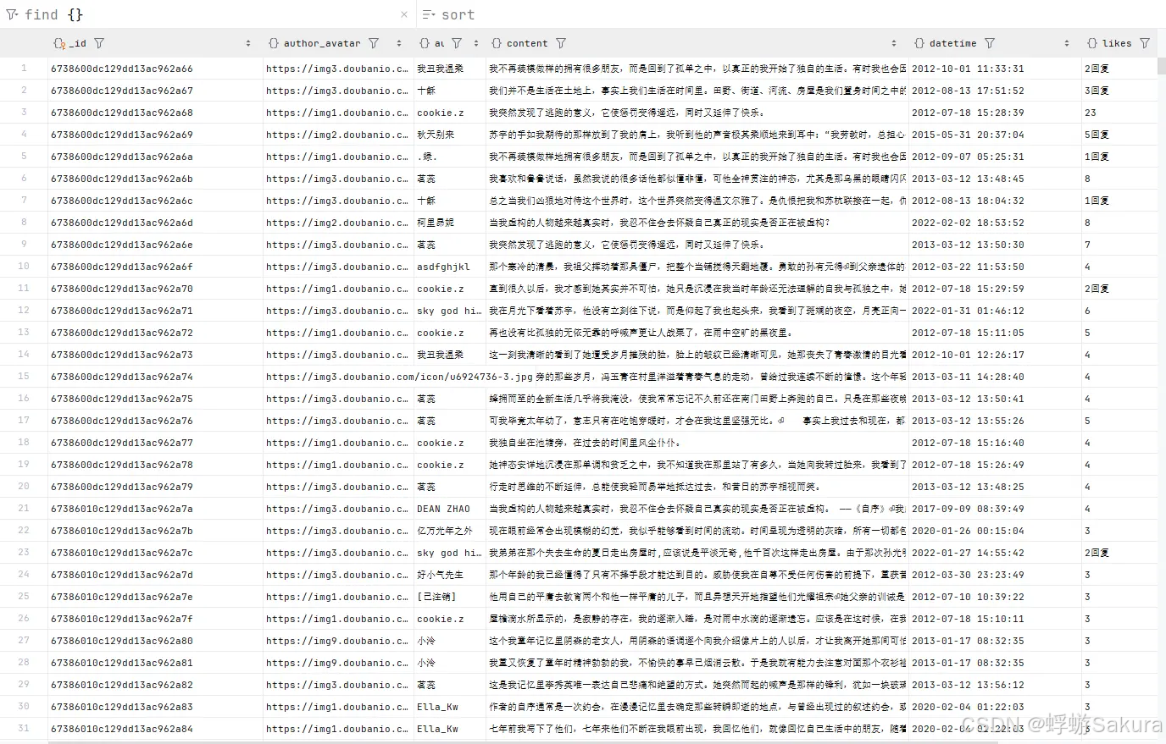The height and width of the screenshot is (744, 1166).
Task: Click the datetime column type icon
Action: [x=919, y=43]
